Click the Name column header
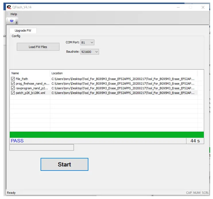Screen dimensions: 213x199 coord(30,73)
